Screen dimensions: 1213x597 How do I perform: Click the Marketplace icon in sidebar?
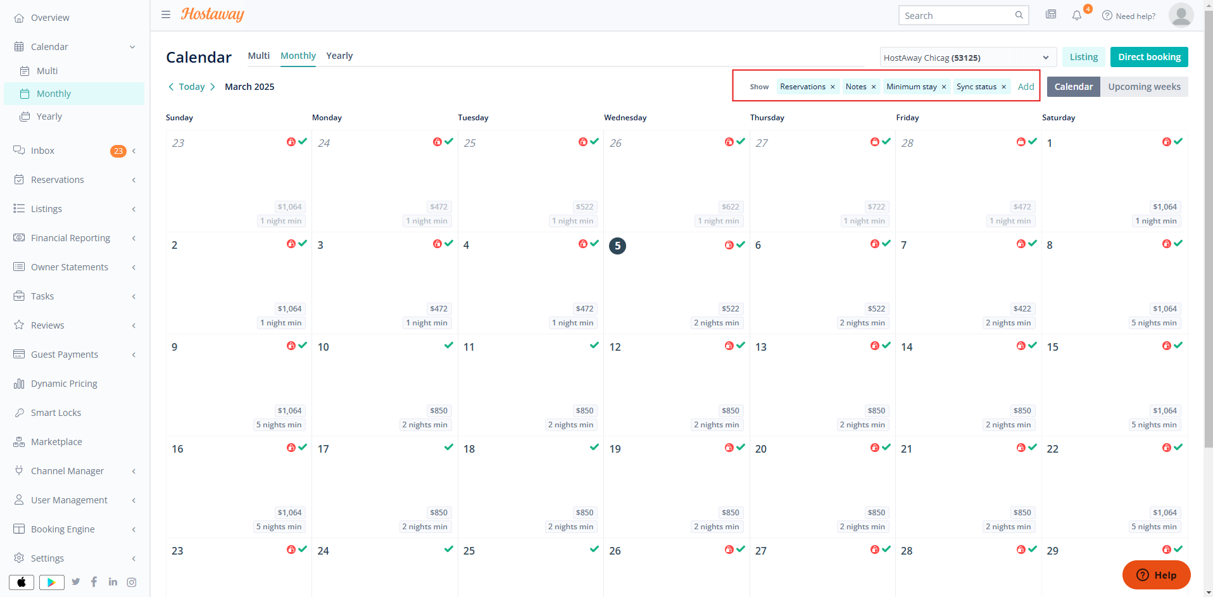(19, 442)
